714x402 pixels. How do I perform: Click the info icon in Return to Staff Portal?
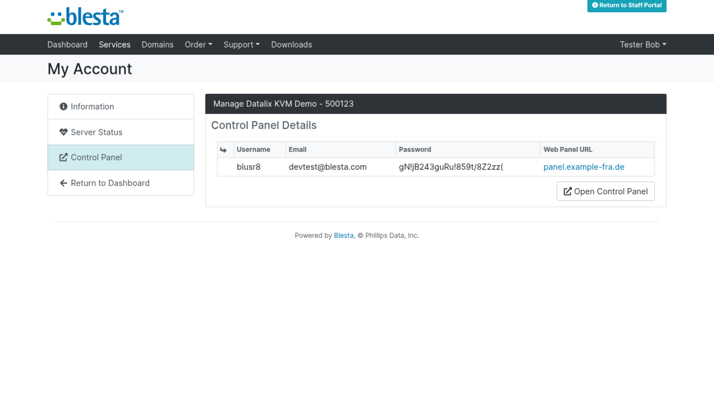595,5
